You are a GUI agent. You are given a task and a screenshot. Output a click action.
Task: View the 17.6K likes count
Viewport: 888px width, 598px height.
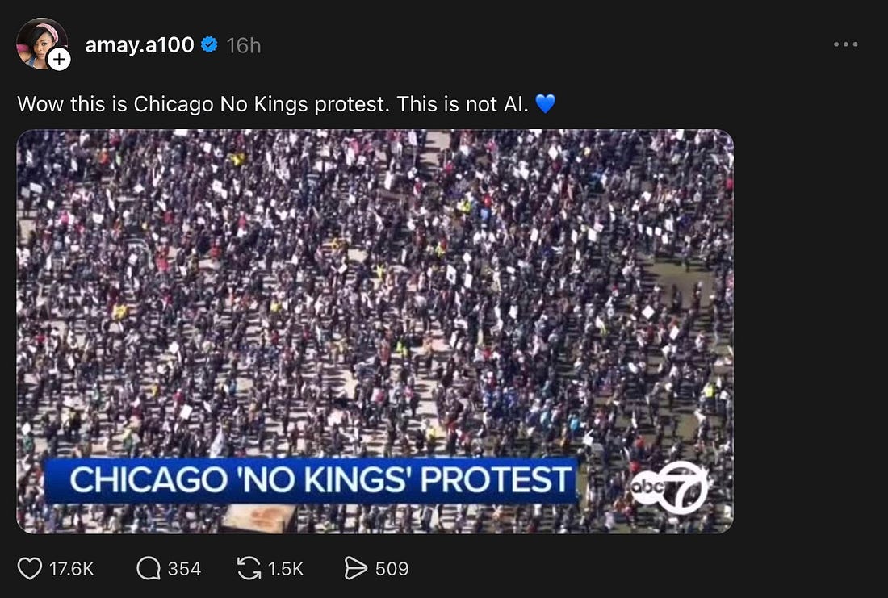click(72, 569)
